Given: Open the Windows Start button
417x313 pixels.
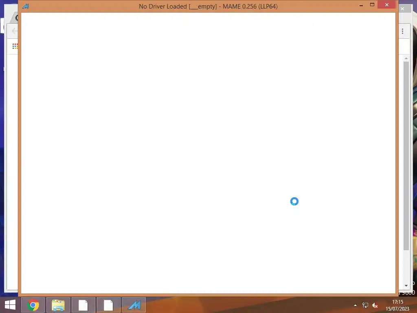Looking at the screenshot, I should (10, 305).
